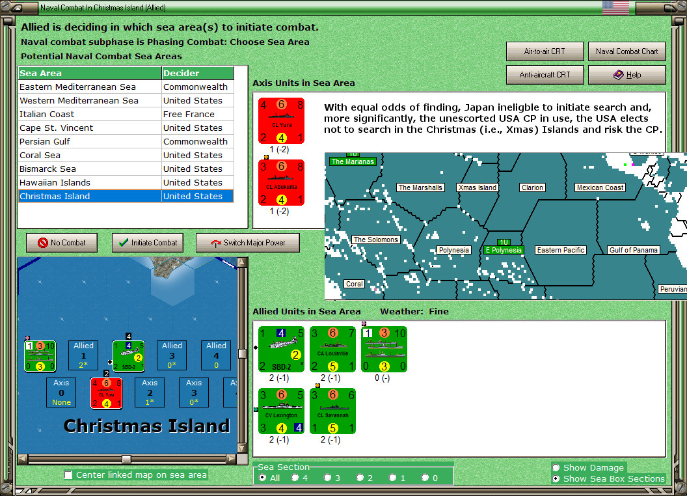Click The Solomons label on overview map

pos(375,240)
